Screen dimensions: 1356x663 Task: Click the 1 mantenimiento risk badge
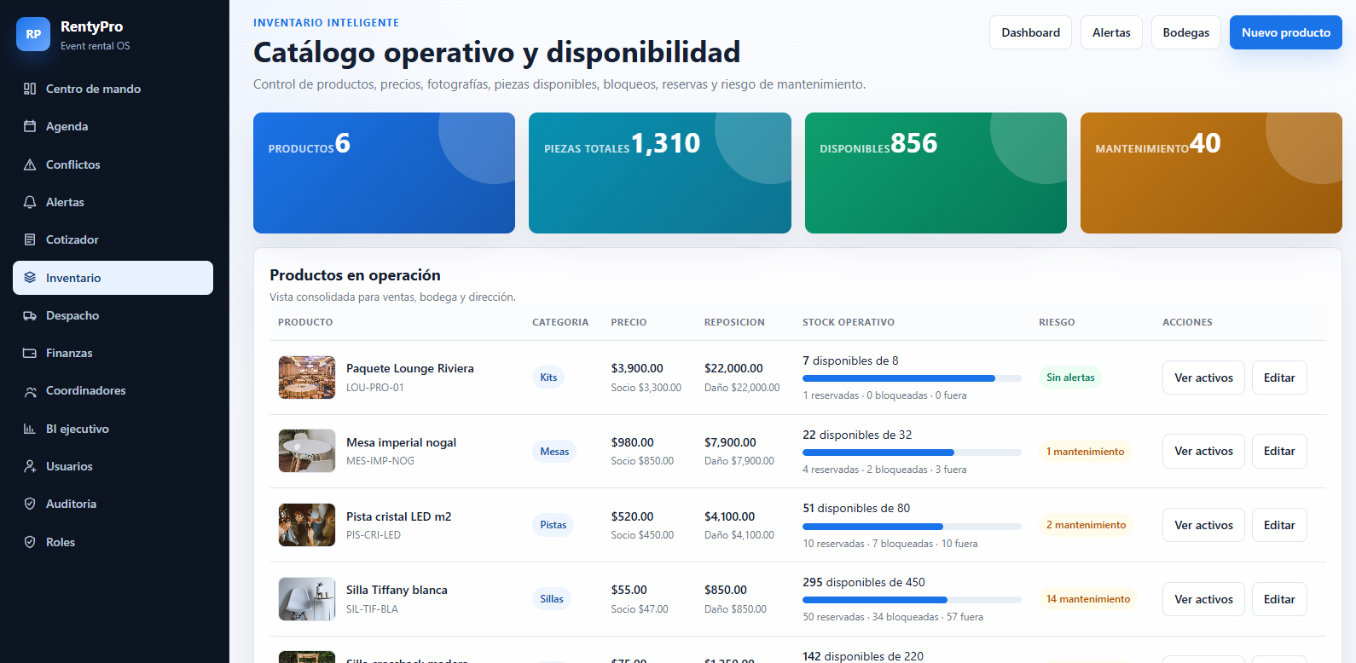(x=1085, y=452)
